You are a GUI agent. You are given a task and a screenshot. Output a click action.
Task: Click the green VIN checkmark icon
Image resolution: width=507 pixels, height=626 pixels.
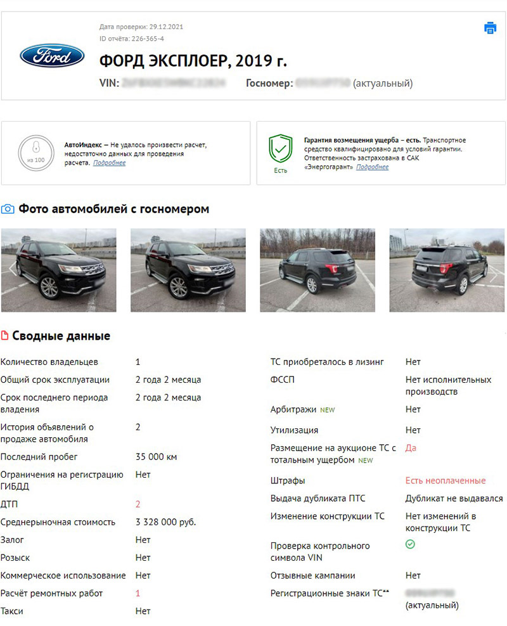point(410,544)
